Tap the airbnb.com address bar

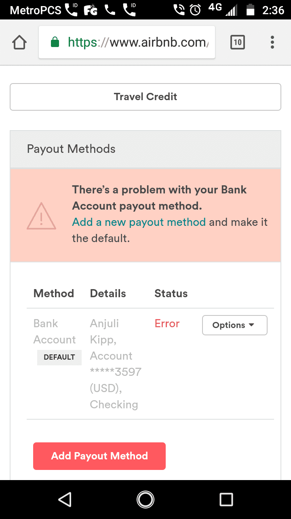(x=127, y=42)
